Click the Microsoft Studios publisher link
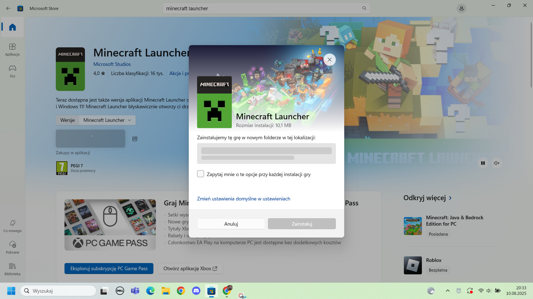 [x=112, y=64]
